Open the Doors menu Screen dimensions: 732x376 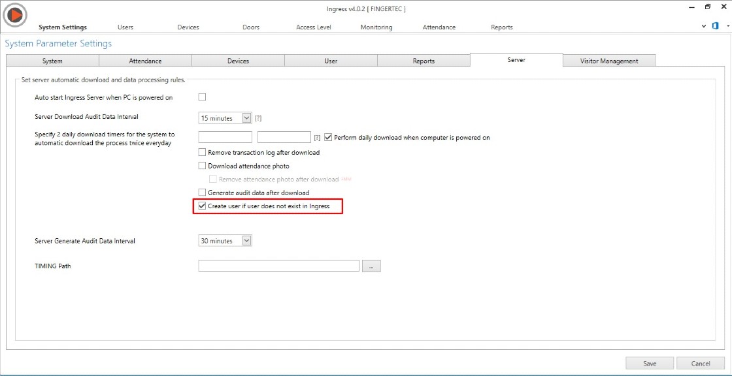251,27
